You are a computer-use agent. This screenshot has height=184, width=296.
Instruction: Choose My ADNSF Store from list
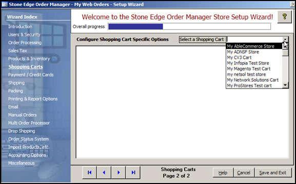[254, 52]
